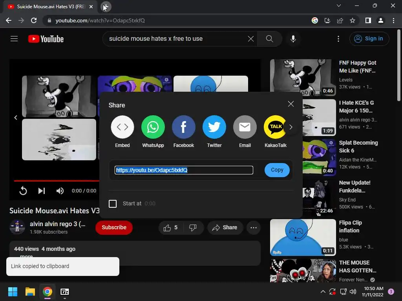The height and width of the screenshot is (301, 402).
Task: Open New Update! Funkdela video
Action: 355,187
